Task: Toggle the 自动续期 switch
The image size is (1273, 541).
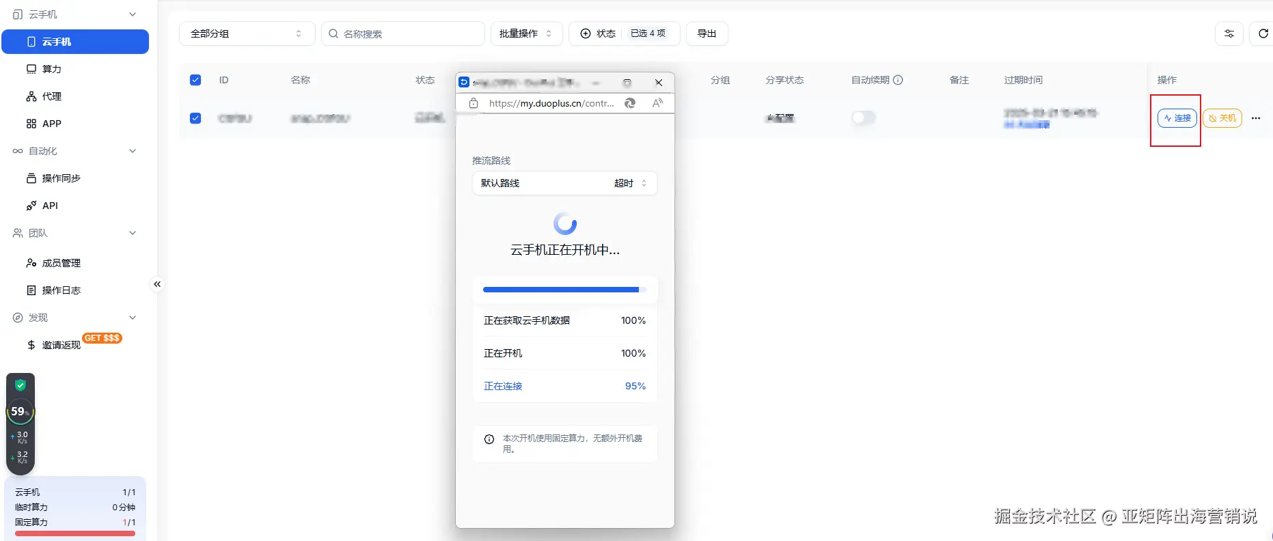Action: tap(864, 117)
